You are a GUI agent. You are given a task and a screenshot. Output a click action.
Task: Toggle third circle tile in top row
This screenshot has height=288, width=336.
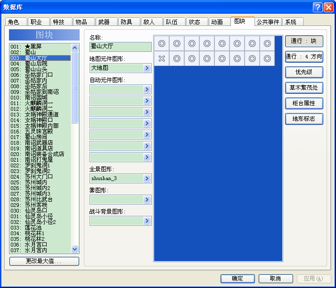192,43
